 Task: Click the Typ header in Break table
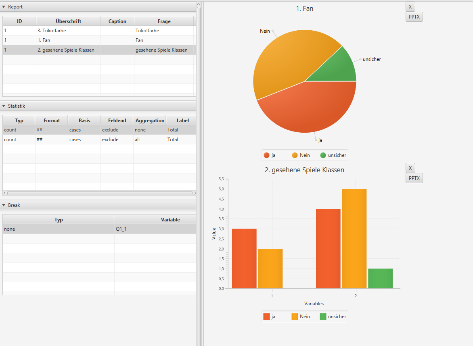pyautogui.click(x=59, y=219)
